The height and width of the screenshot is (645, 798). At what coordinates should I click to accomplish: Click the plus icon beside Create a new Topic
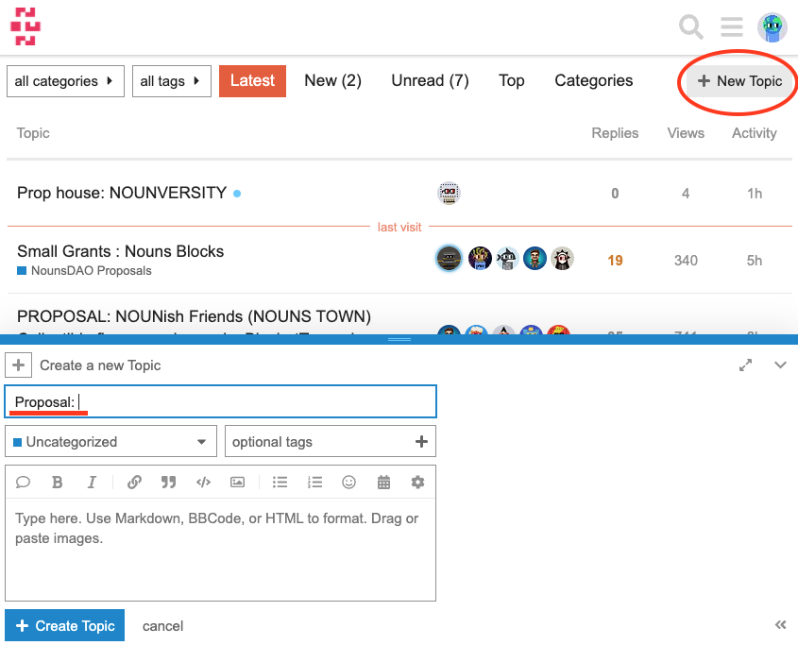(x=18, y=365)
